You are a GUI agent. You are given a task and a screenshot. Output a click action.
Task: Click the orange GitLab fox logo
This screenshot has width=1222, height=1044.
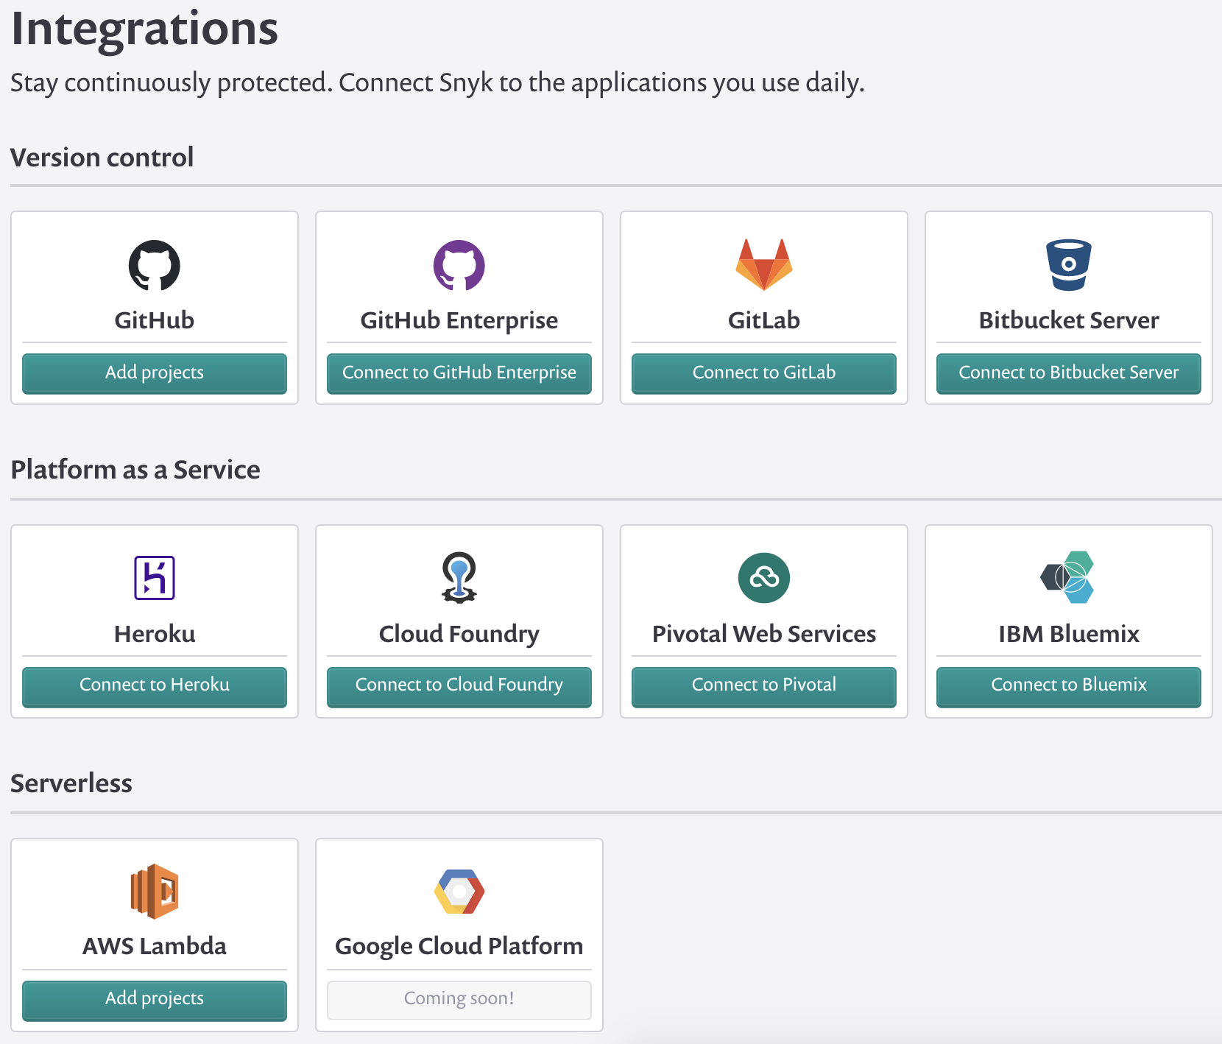pyautogui.click(x=763, y=265)
